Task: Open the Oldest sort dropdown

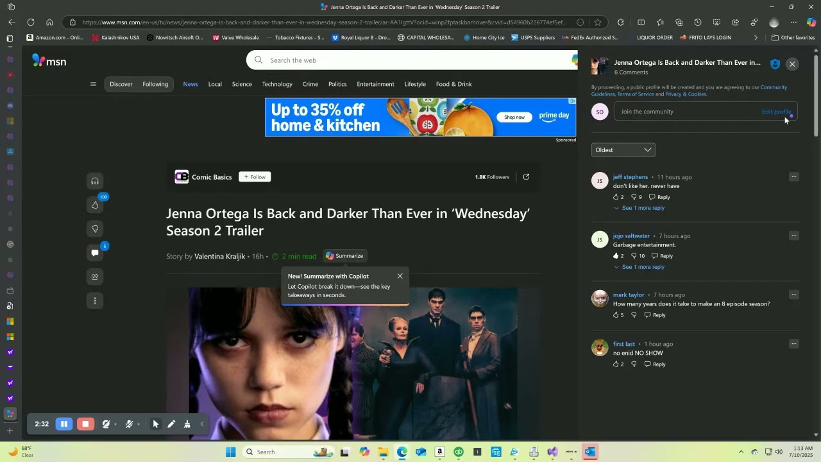Action: pyautogui.click(x=623, y=150)
